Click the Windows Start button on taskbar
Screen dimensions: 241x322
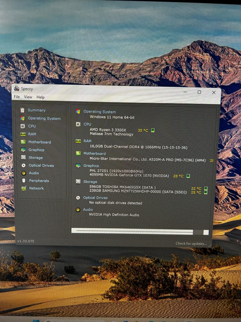[x=36, y=320]
